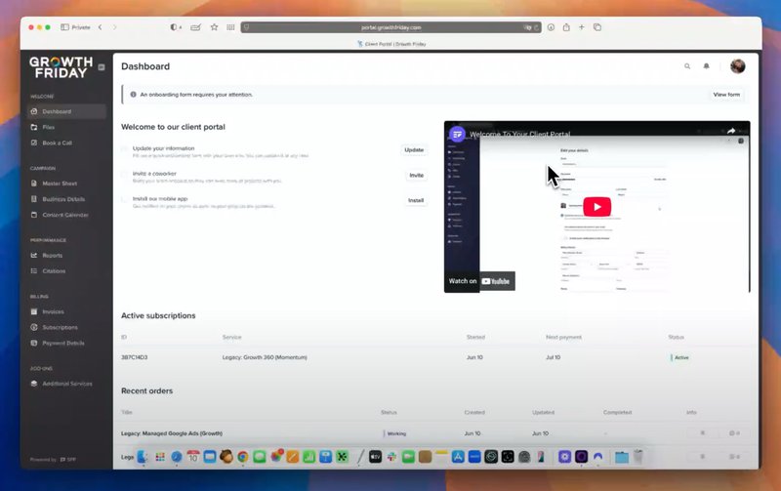781x491 pixels.
Task: Click the channel logo on the video
Action: pyautogui.click(x=457, y=134)
